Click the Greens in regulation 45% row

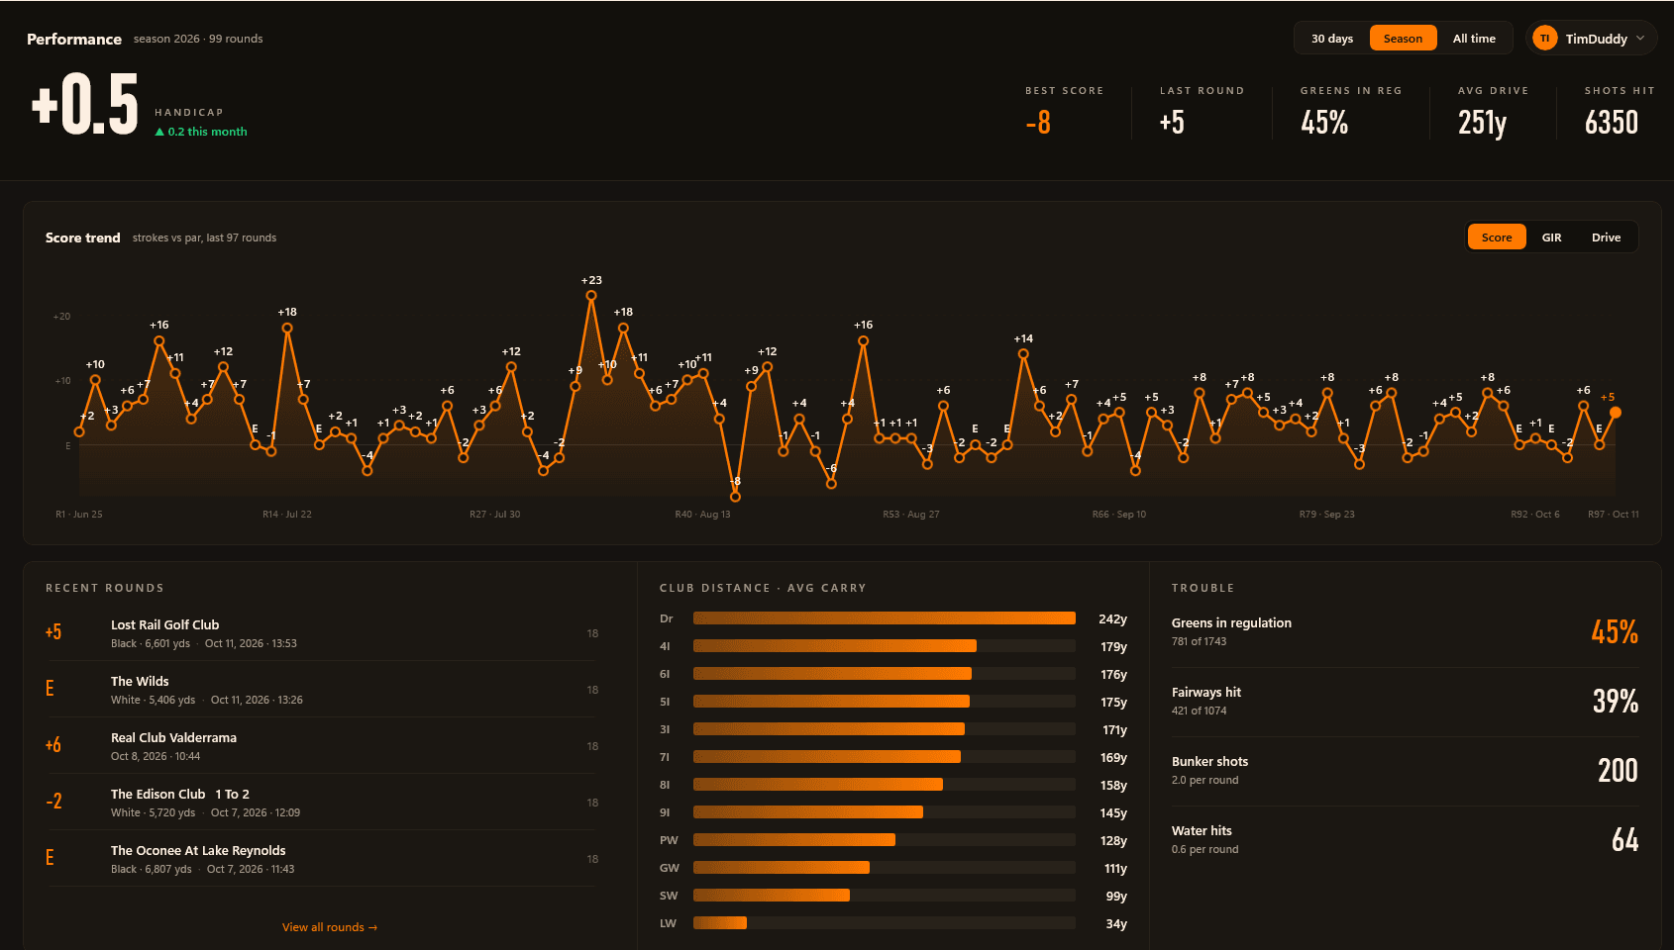1405,632
